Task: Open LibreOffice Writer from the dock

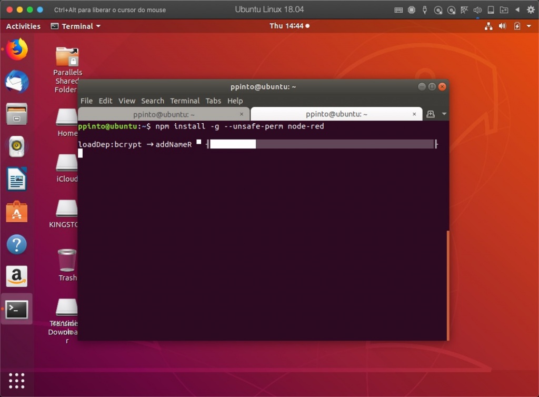Action: click(x=17, y=179)
